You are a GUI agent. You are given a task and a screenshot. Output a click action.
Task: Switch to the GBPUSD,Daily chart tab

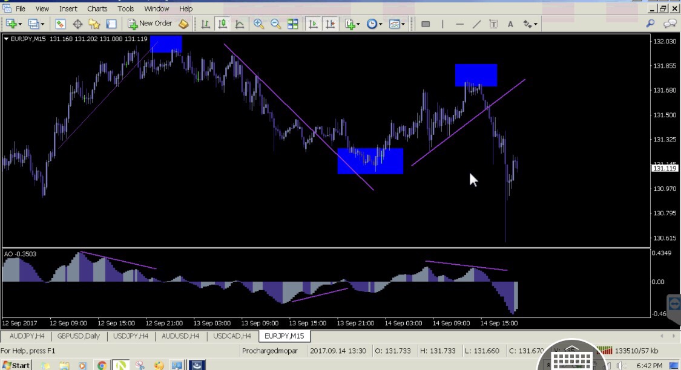click(79, 336)
